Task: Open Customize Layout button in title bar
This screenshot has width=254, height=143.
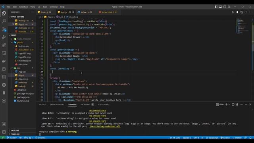Action: coord(229,7)
